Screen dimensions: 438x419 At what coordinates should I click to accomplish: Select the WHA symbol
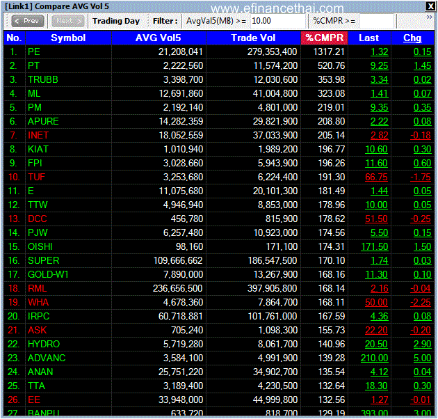(x=38, y=302)
